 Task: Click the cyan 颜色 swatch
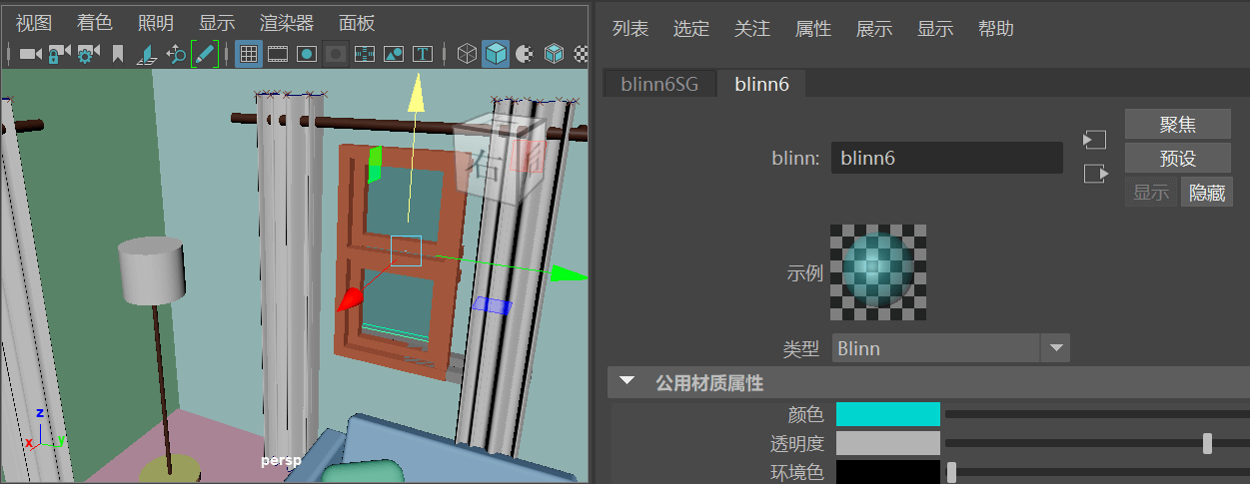(888, 414)
